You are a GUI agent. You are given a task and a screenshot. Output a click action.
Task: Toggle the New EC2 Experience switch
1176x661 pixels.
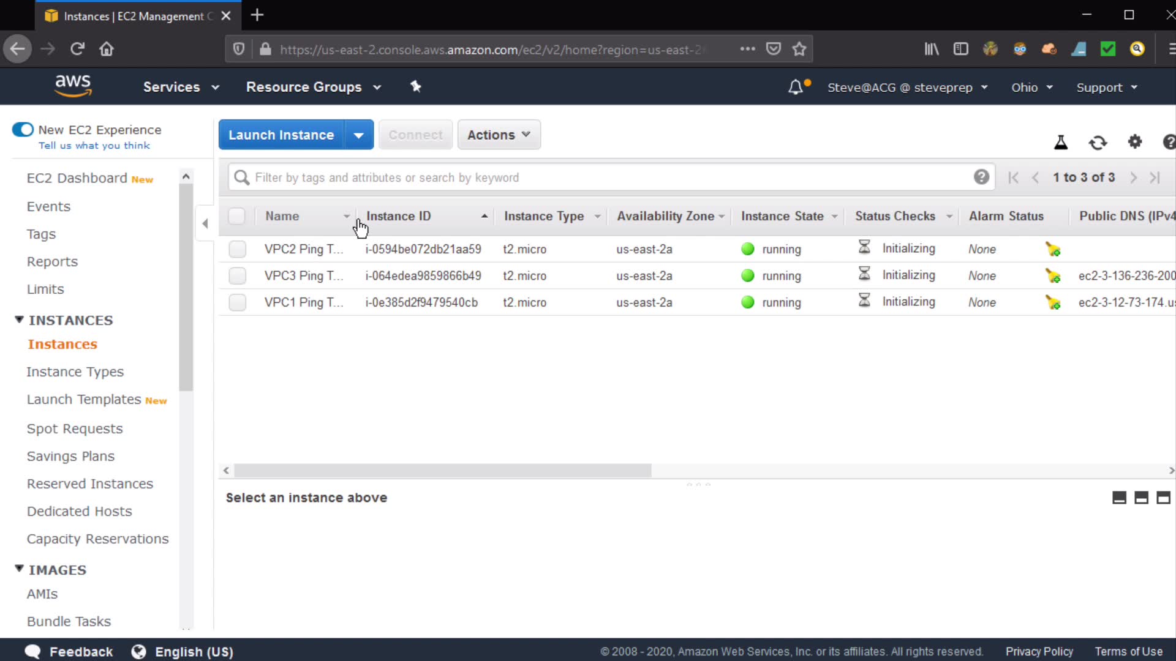[23, 130]
